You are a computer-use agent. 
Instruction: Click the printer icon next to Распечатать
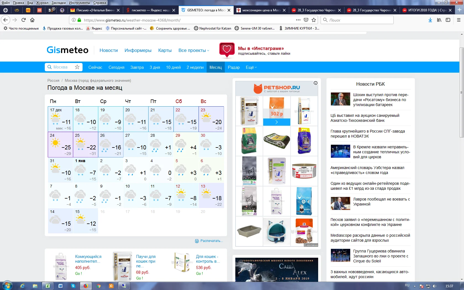[197, 241]
